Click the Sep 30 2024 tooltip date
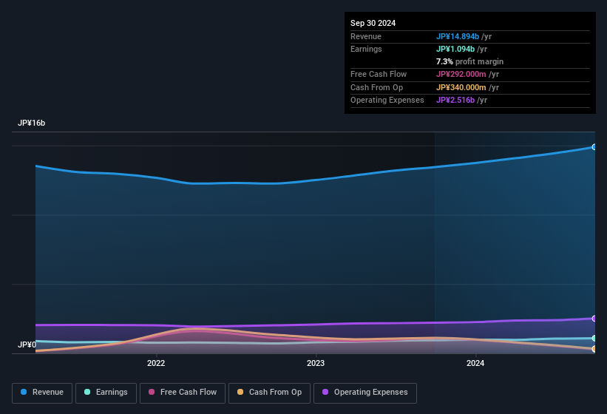Screen dimensions: 607x414 (x=373, y=23)
